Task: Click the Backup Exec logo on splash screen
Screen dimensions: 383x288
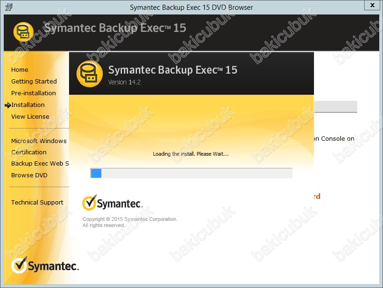Action: point(89,74)
